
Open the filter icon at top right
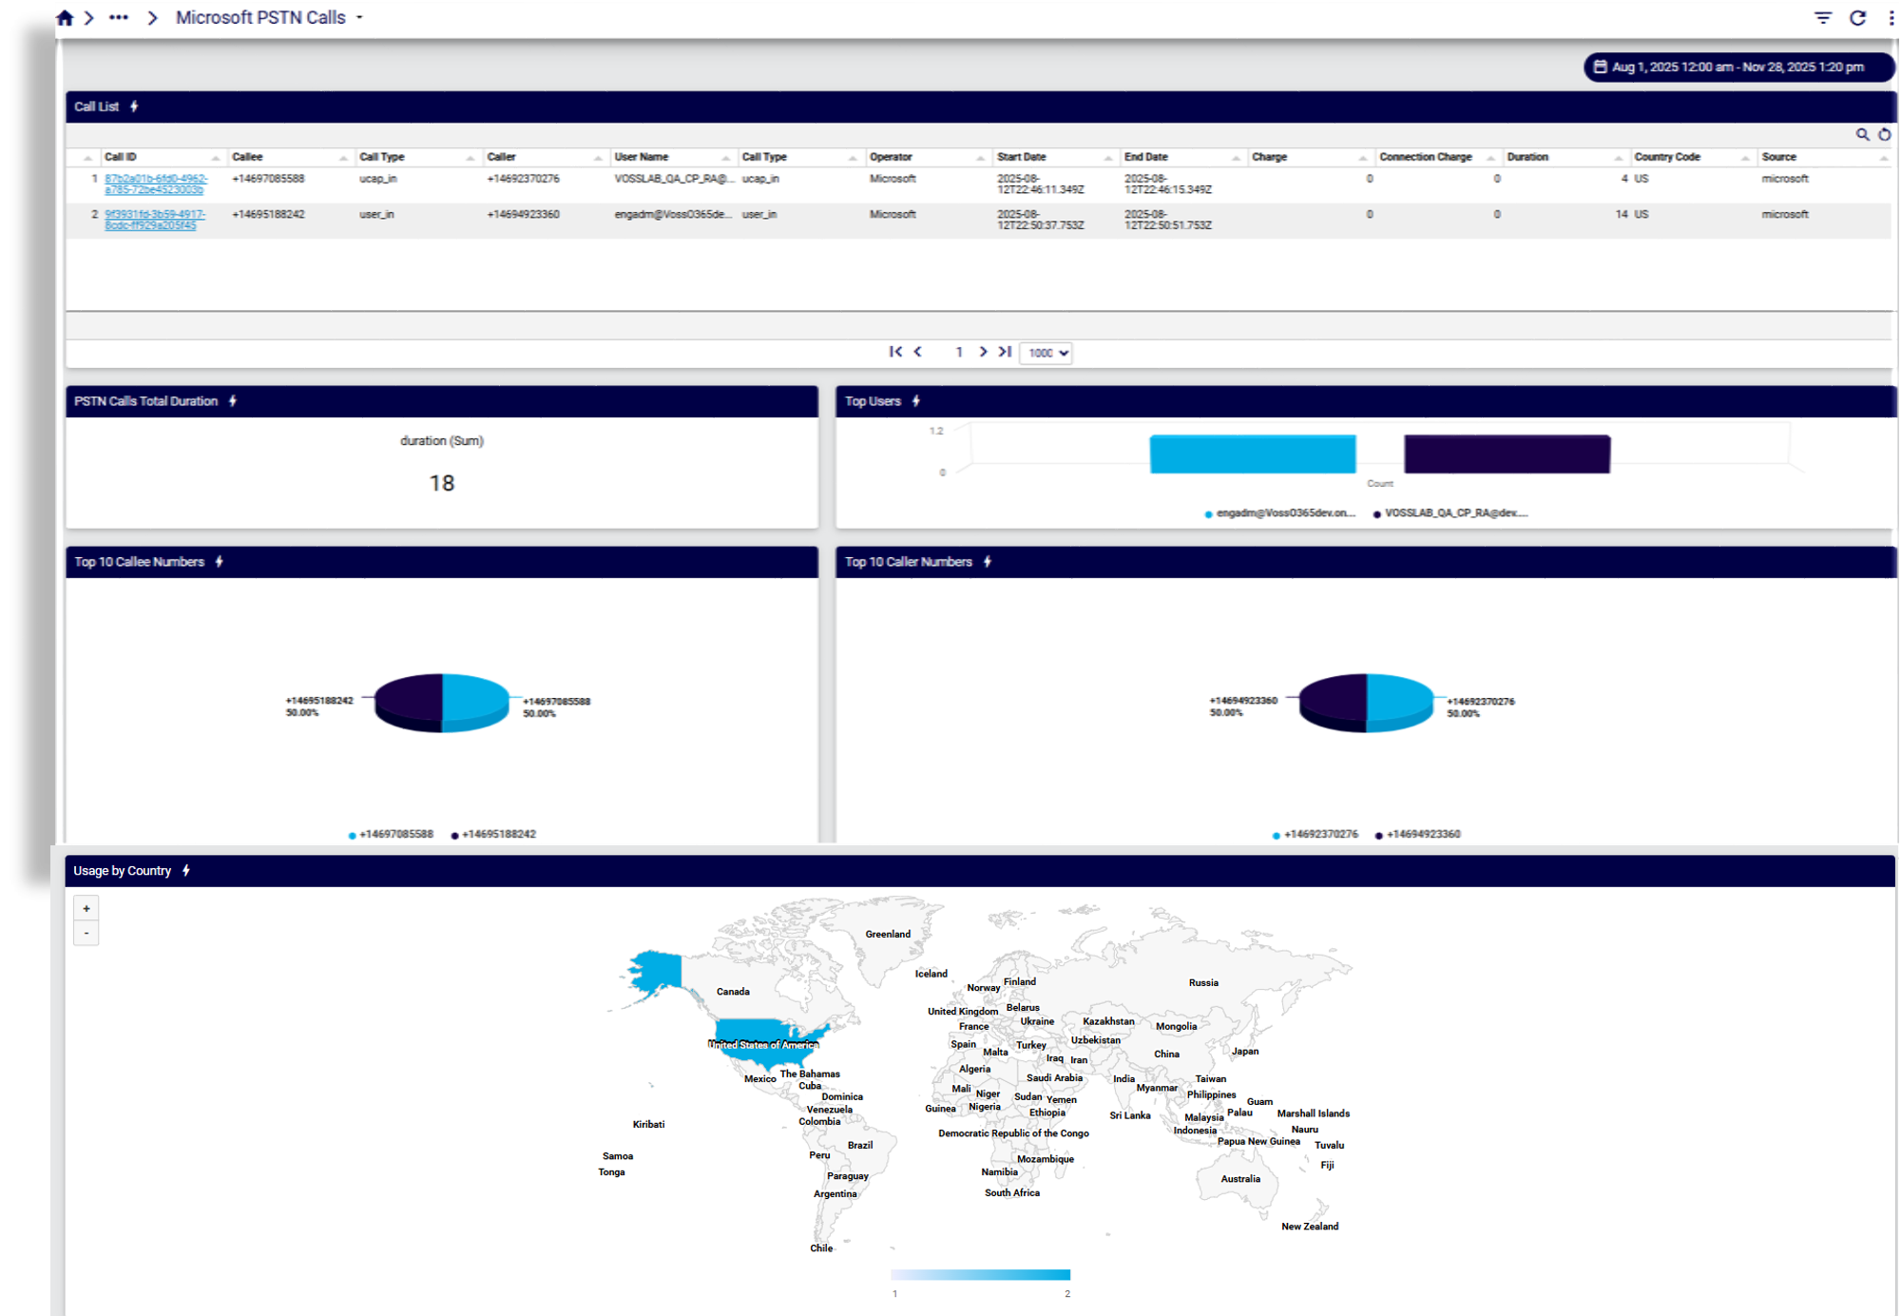(1822, 16)
